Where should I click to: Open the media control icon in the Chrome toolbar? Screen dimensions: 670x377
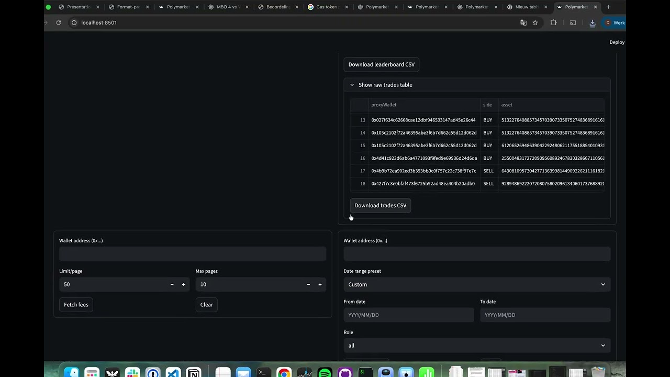click(573, 23)
